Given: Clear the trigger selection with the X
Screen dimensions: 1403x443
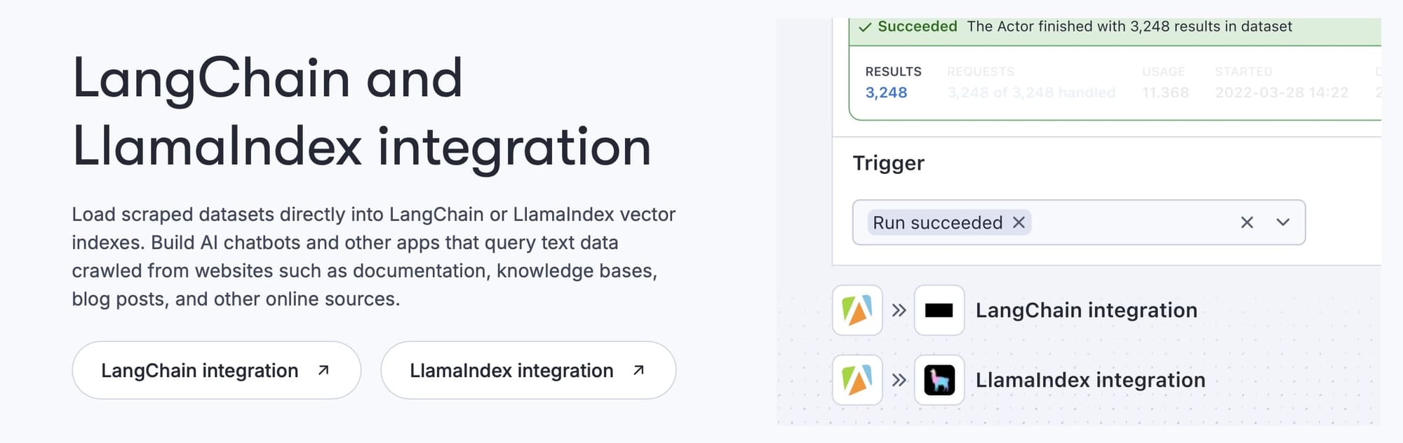Looking at the screenshot, I should 1247,222.
